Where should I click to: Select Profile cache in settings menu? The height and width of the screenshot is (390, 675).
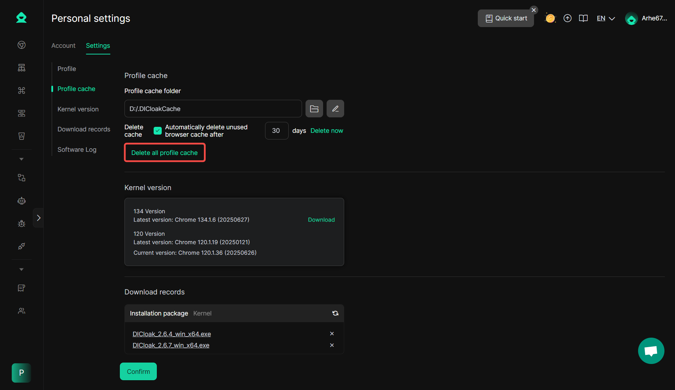click(x=76, y=89)
